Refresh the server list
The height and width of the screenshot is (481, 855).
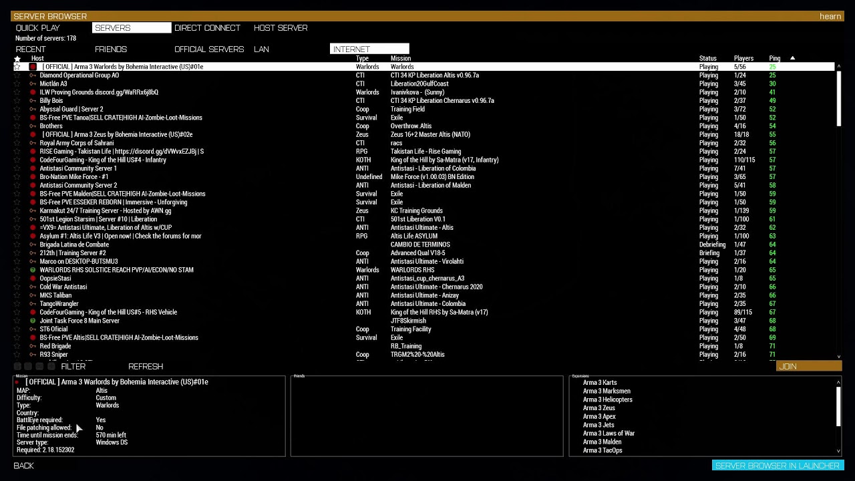click(146, 367)
